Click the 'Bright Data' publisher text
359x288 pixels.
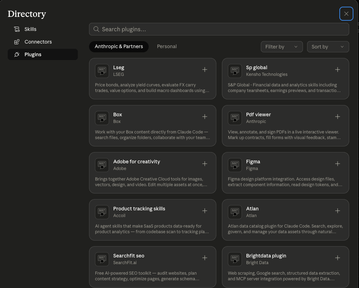257,263
